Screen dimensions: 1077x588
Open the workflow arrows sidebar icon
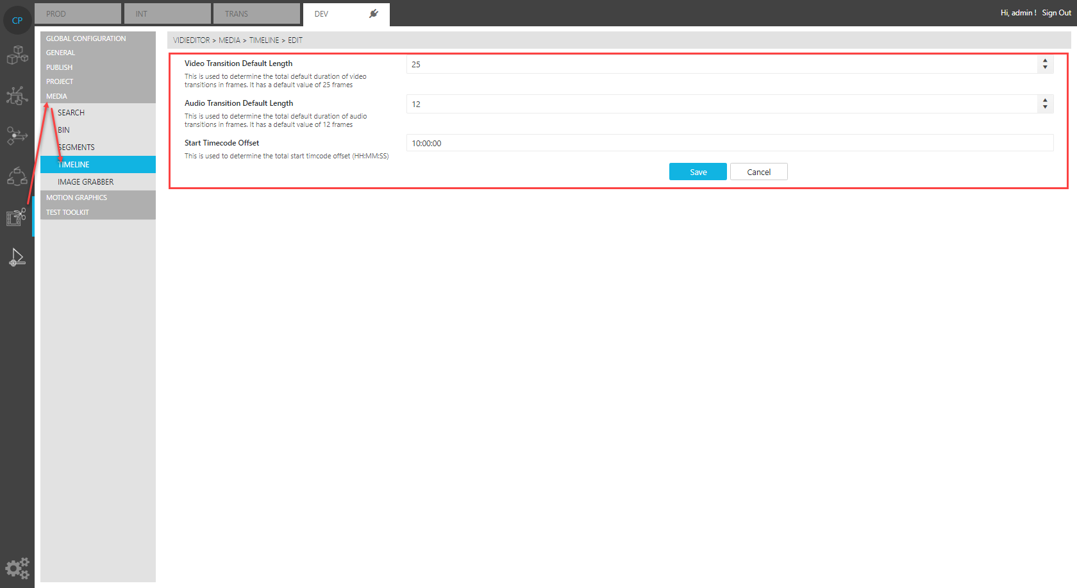click(x=17, y=135)
